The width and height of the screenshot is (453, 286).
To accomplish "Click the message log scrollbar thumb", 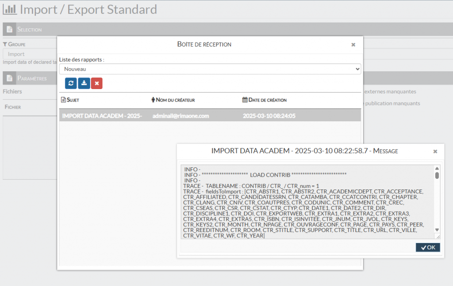I will pyautogui.click(x=437, y=175).
